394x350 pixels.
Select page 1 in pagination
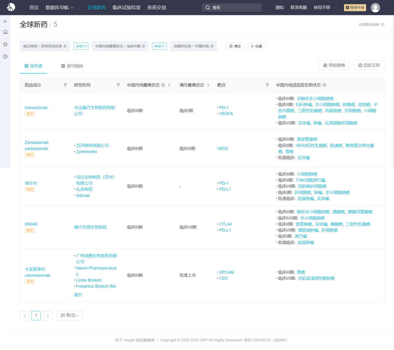[36, 316]
